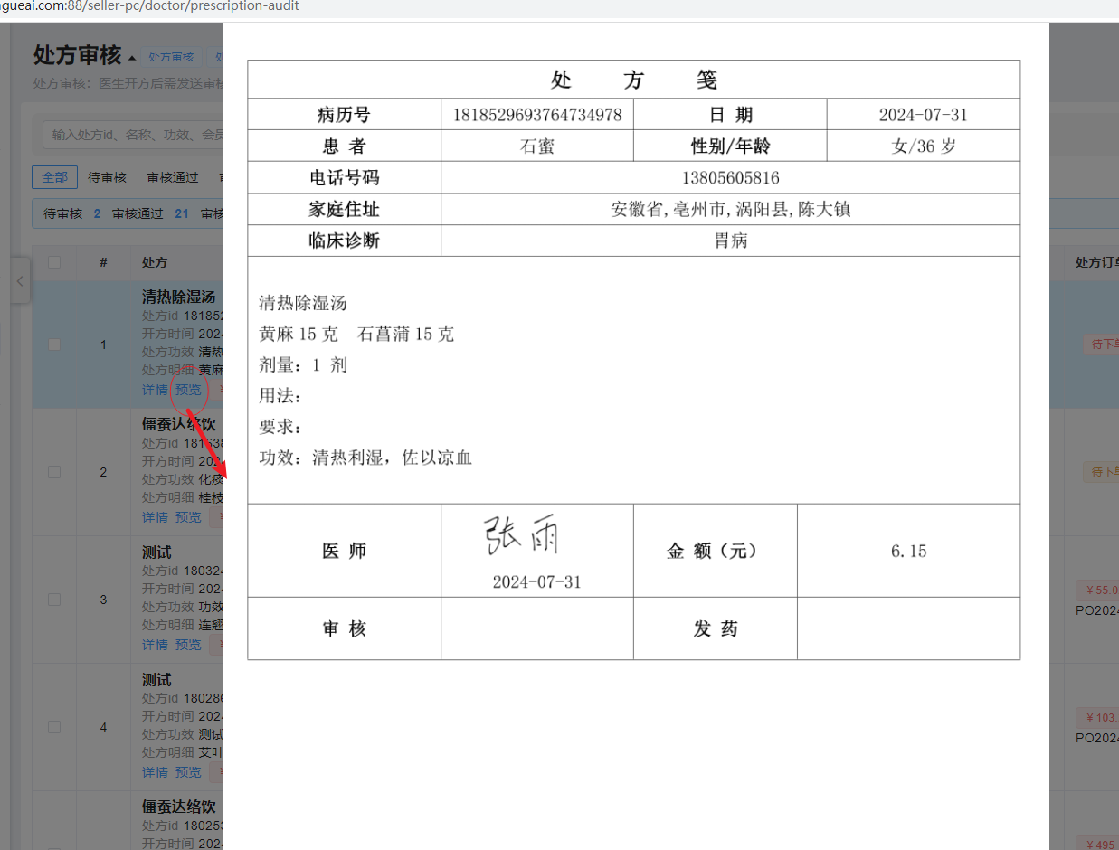Screen dimensions: 1119x850
Task: Click the browser address bar URL
Action: click(149, 6)
